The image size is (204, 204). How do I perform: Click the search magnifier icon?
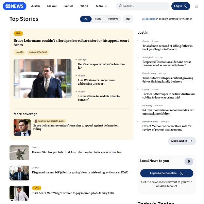pos(120,6)
